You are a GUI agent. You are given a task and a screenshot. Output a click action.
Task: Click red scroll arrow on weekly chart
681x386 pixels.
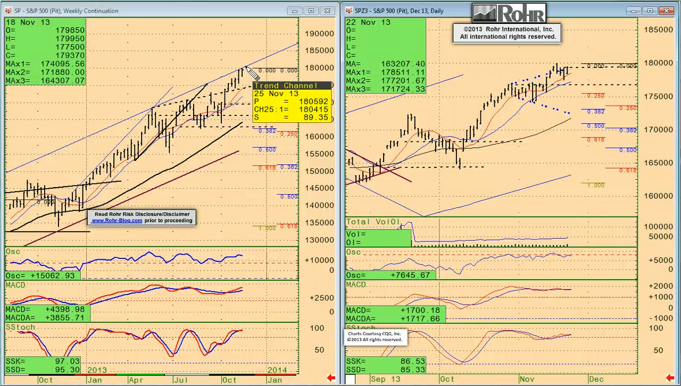tap(331, 378)
